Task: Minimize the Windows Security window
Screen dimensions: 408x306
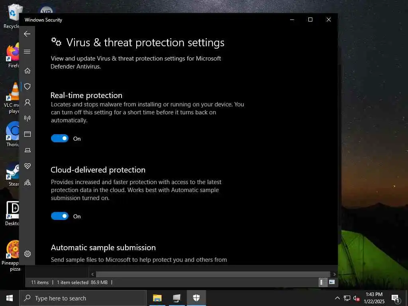Action: click(292, 20)
